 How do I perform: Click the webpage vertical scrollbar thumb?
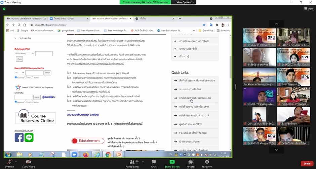(x=231, y=67)
